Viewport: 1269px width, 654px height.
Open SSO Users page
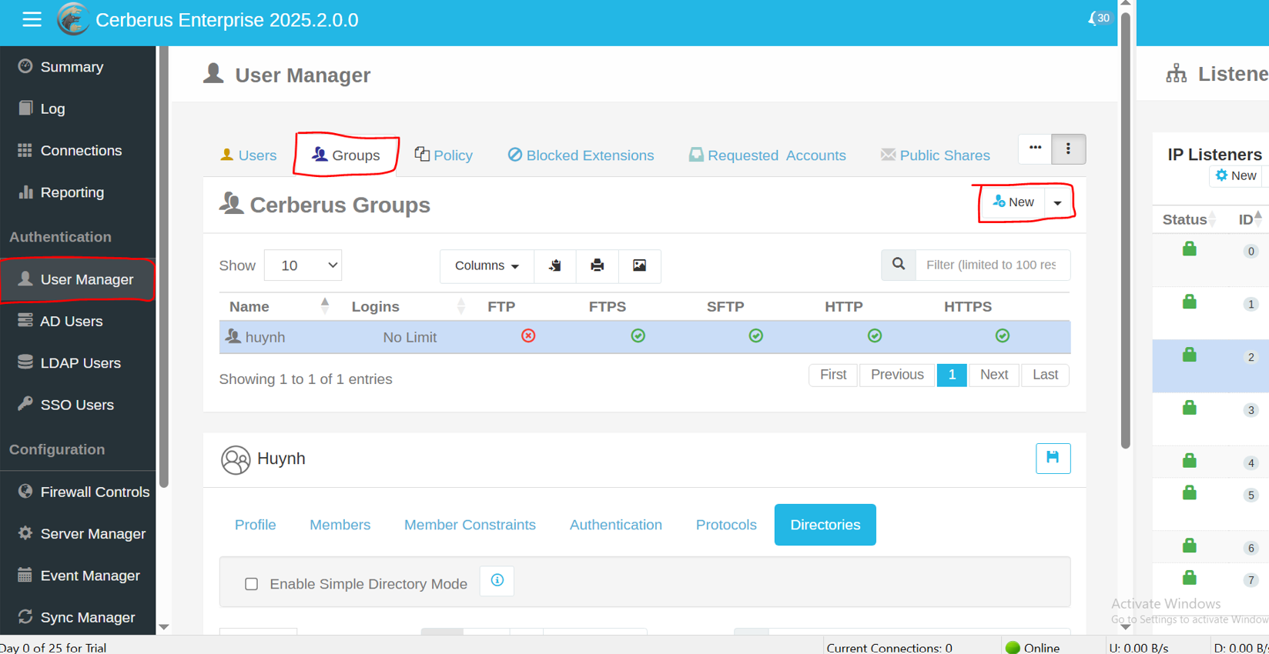pos(78,405)
